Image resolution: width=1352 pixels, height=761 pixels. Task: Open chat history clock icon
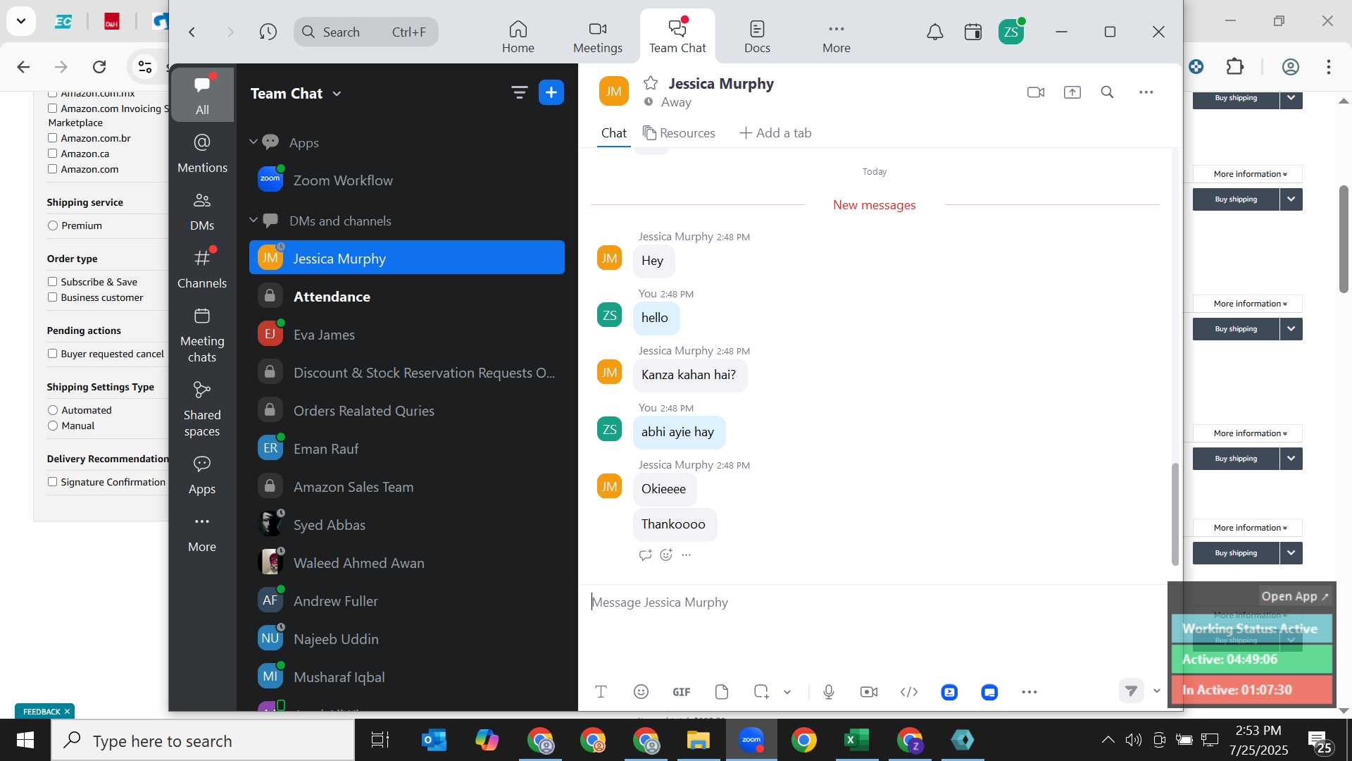coord(268,32)
